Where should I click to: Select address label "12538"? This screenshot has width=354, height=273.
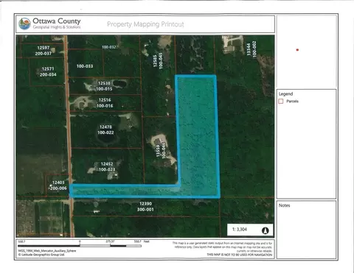(104, 83)
